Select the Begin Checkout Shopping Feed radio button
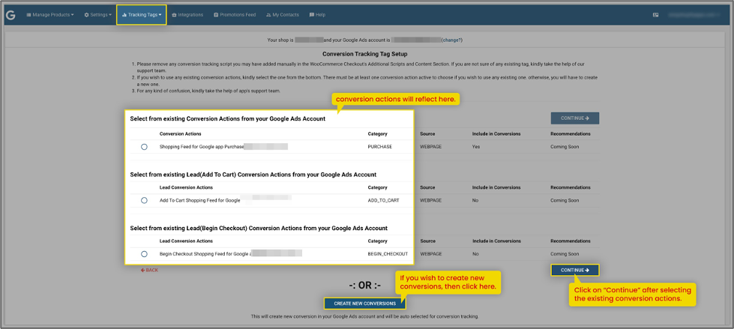This screenshot has width=734, height=329. coord(144,253)
